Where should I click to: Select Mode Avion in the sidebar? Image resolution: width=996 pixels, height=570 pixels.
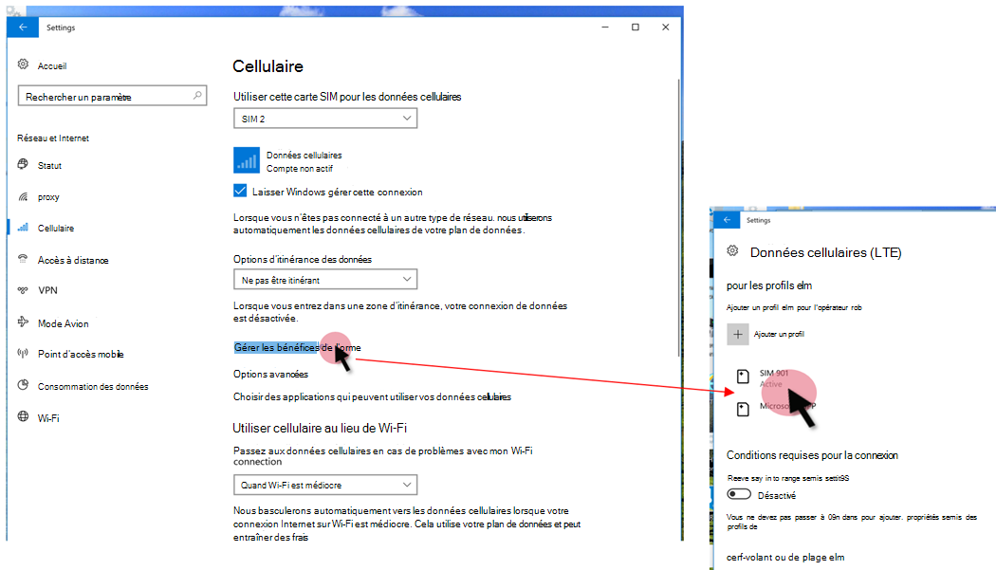coord(63,323)
